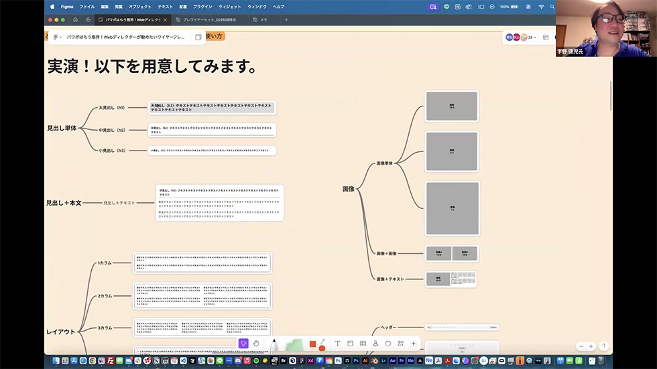Open FileZilla from the Dock

click(x=110, y=361)
